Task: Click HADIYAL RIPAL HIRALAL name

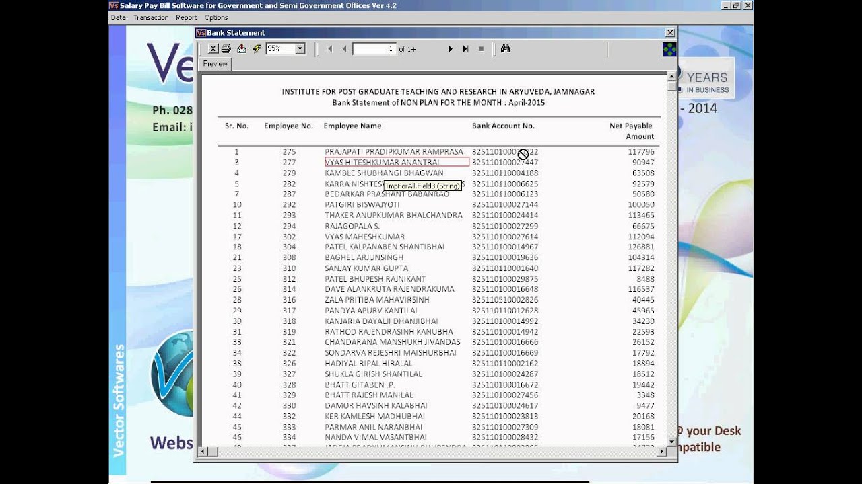Action: click(x=368, y=363)
